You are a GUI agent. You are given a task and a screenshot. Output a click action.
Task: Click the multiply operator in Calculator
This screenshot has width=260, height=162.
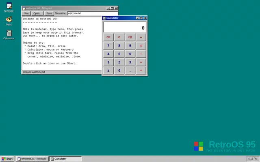[141, 45]
